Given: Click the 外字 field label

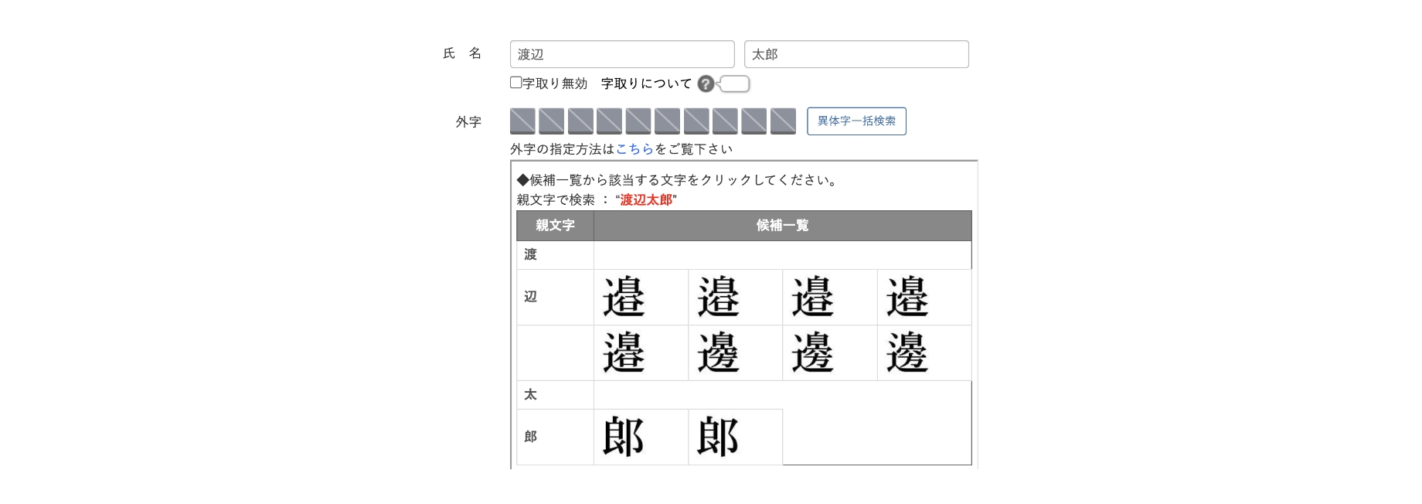Looking at the screenshot, I should [x=468, y=122].
